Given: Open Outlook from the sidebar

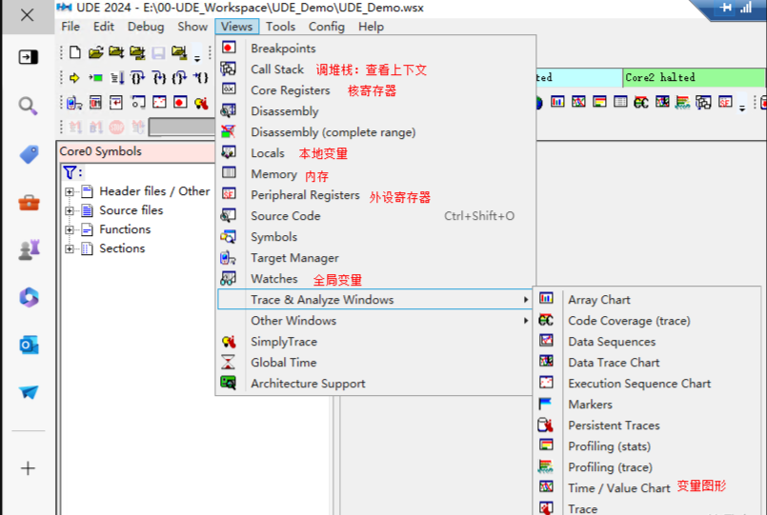Looking at the screenshot, I should click(29, 345).
